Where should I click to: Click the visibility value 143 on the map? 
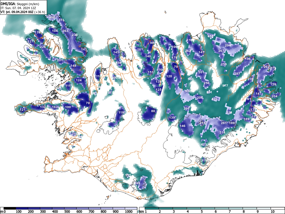click(84, 49)
